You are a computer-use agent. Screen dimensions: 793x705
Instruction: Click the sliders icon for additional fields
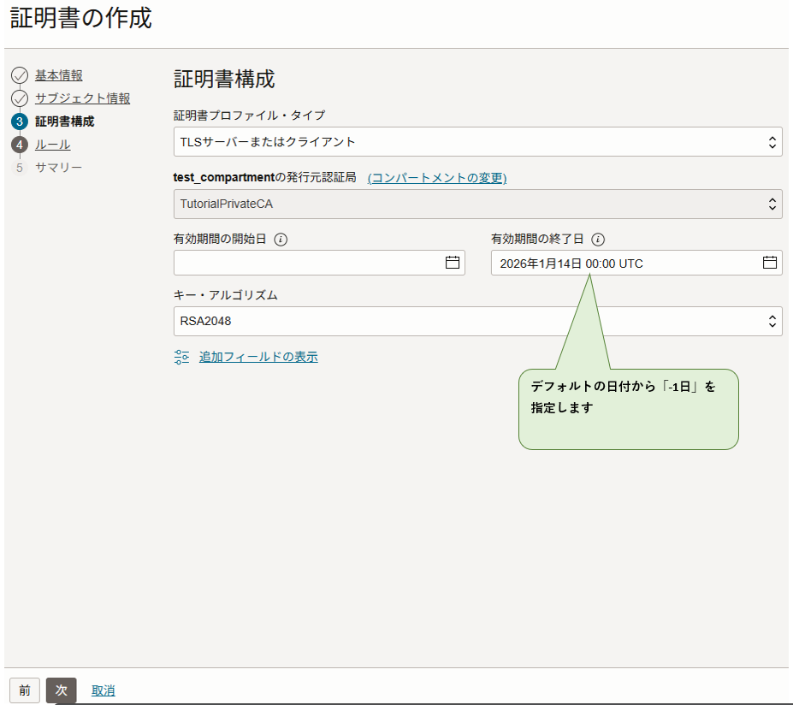coord(181,357)
